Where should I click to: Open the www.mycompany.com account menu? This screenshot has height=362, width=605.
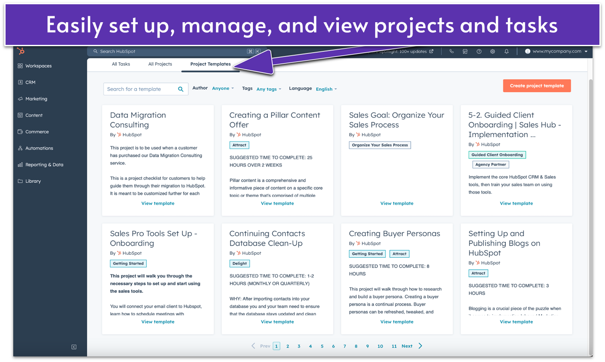pyautogui.click(x=556, y=51)
